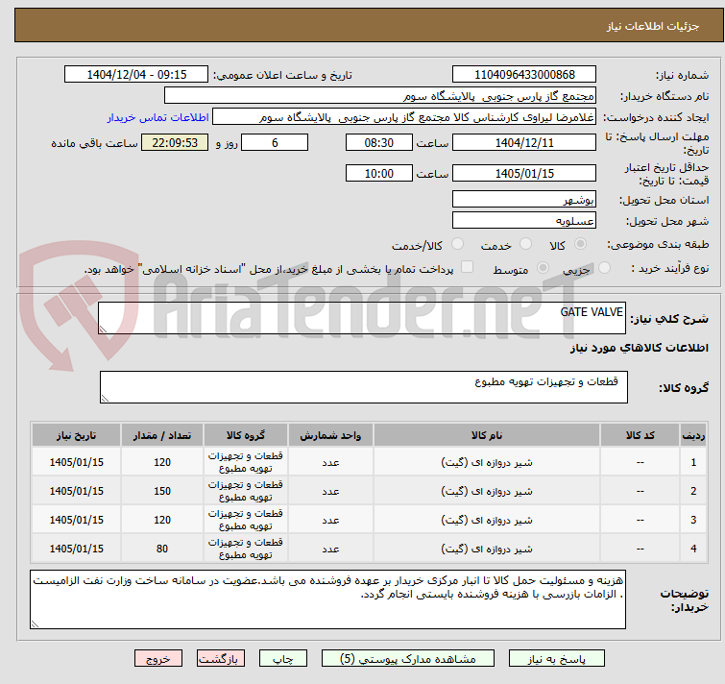Select the خدمت radio button
The image size is (725, 684).
525,244
